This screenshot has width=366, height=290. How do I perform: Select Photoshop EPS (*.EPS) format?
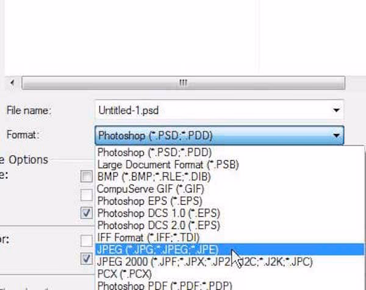pyautogui.click(x=229, y=201)
